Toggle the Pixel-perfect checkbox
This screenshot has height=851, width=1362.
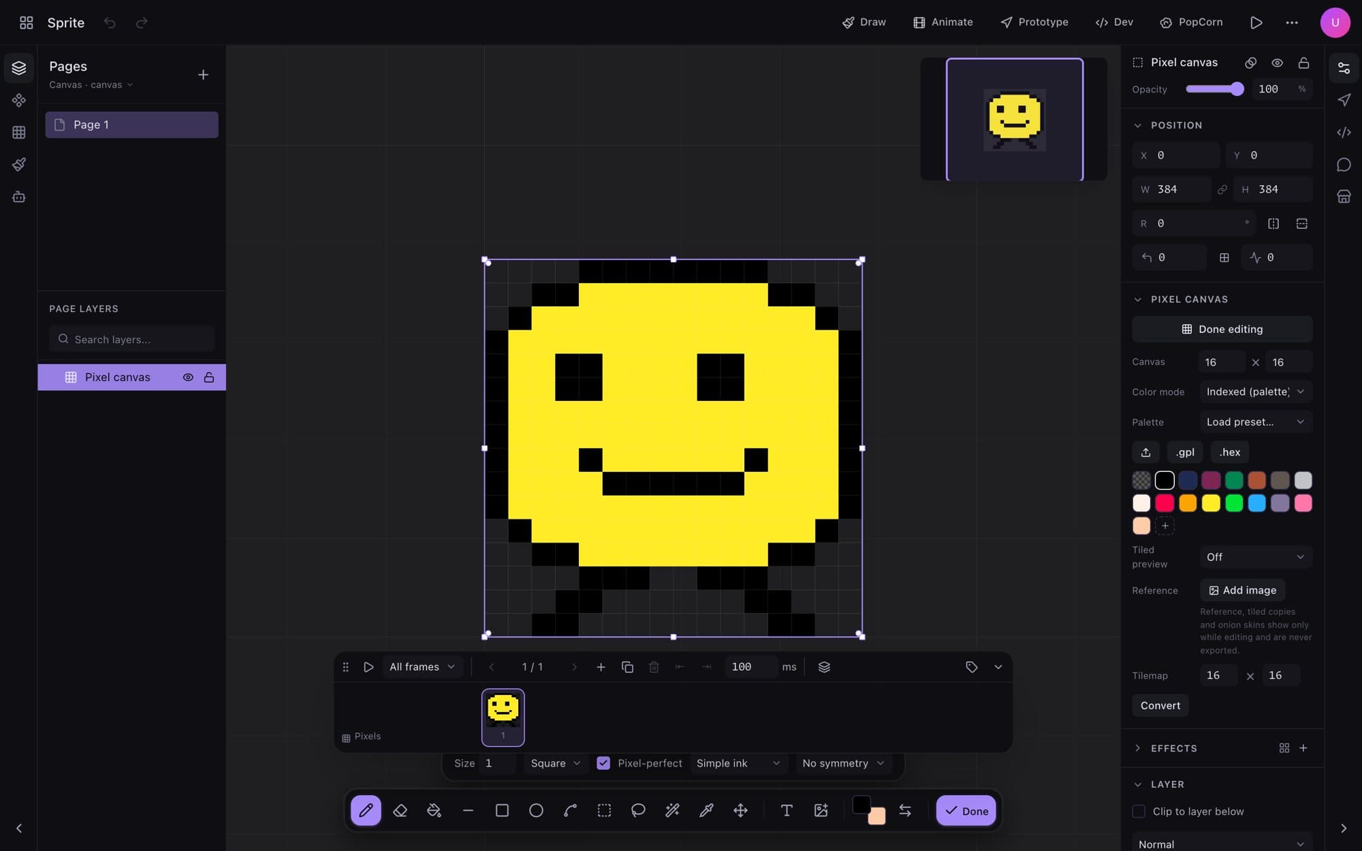(x=603, y=763)
